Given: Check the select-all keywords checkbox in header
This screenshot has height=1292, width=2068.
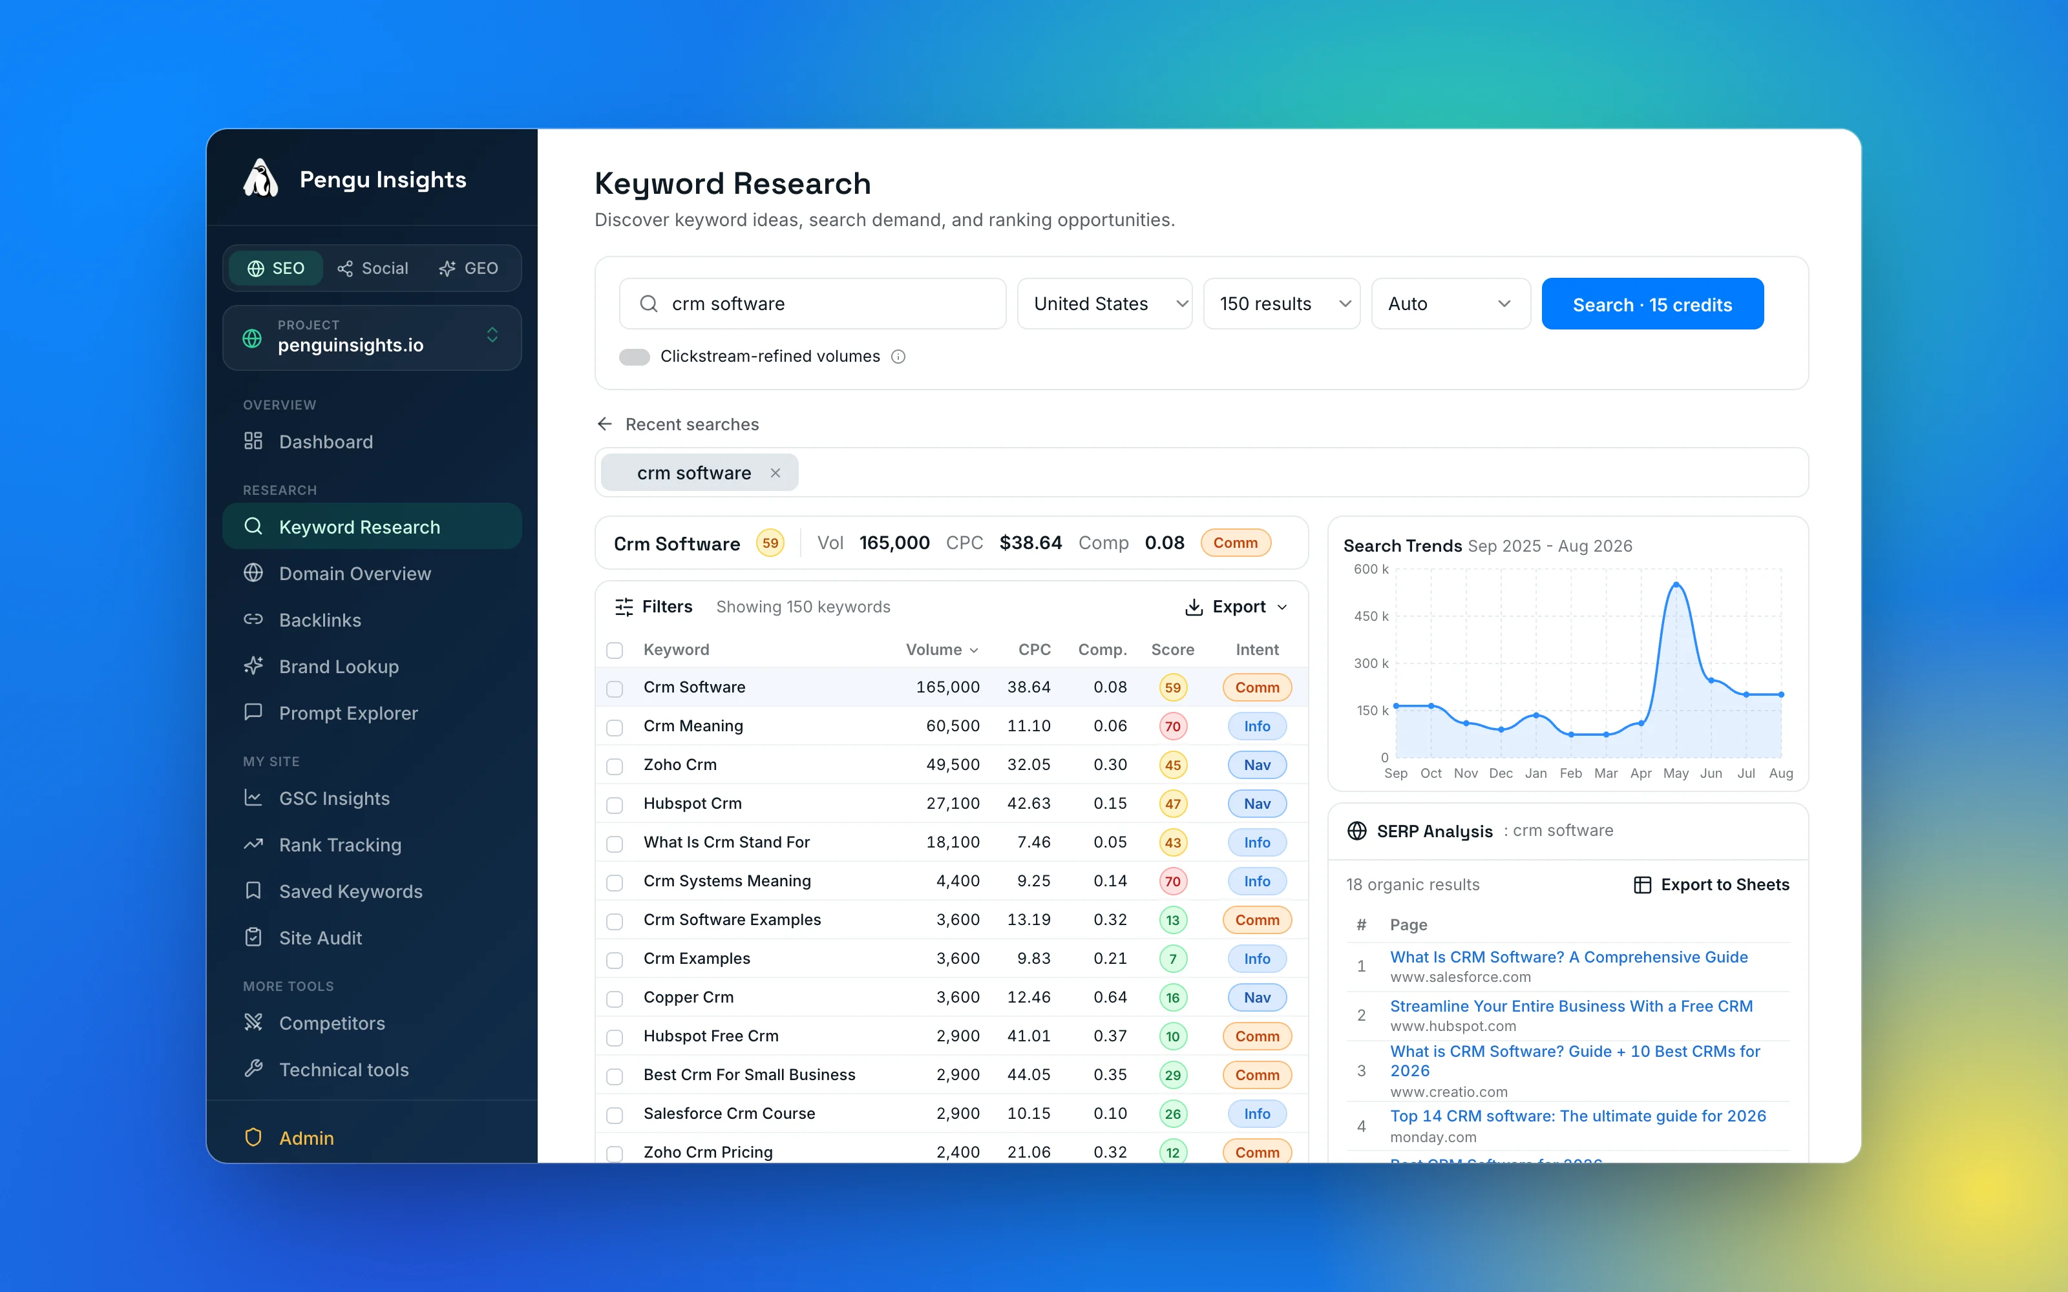Looking at the screenshot, I should pyautogui.click(x=615, y=651).
